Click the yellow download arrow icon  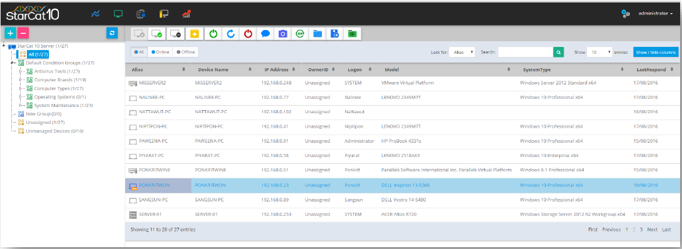[195, 33]
